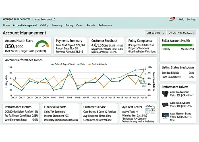Click the Apex Pro Webcam product image

point(165,94)
